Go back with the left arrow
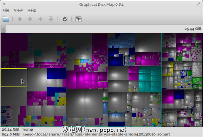The image size is (203, 137). [20, 19]
